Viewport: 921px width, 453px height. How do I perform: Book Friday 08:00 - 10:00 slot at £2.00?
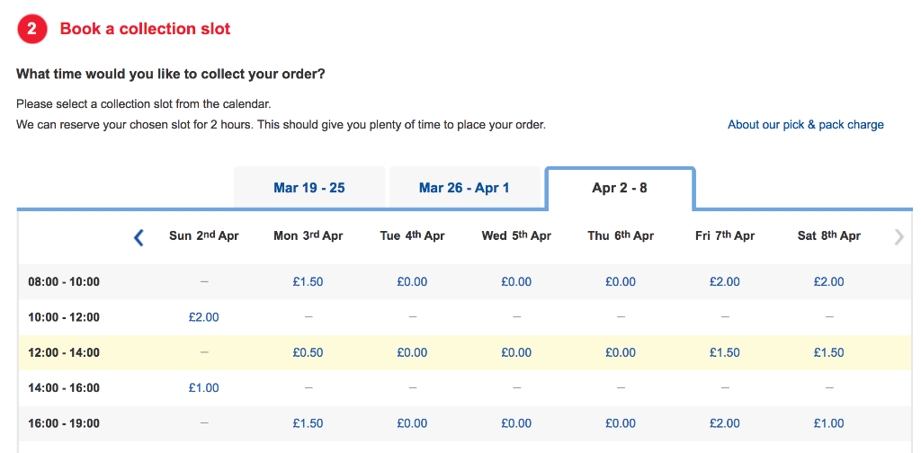(x=725, y=282)
